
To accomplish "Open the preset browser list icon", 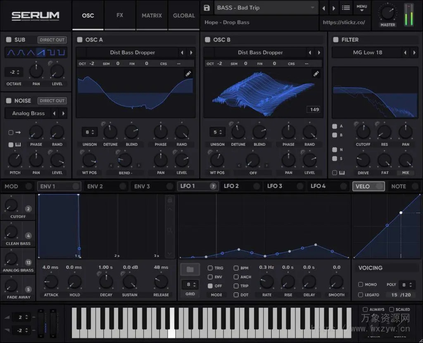I will (346, 7).
